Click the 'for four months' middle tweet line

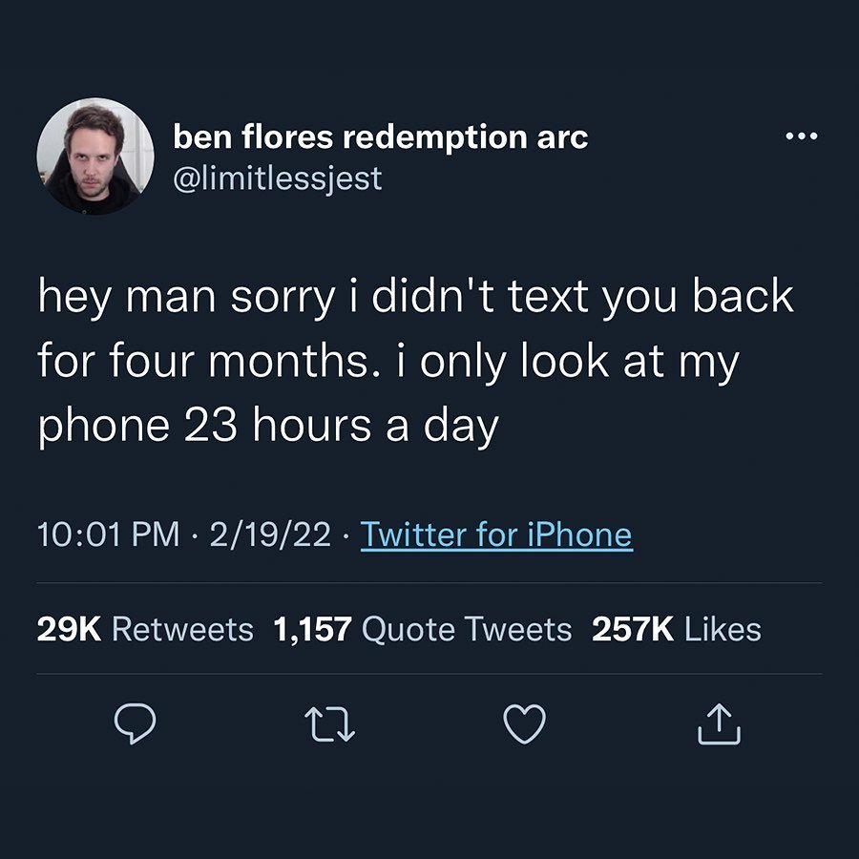click(x=388, y=363)
